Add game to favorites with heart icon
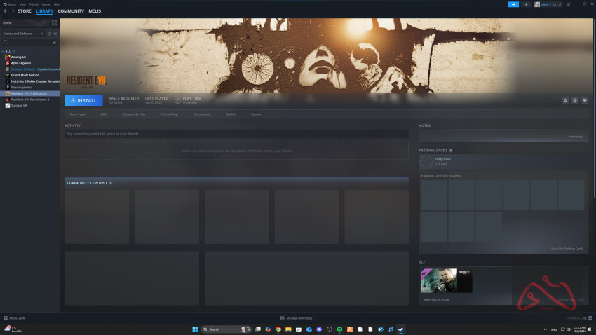 click(x=585, y=100)
